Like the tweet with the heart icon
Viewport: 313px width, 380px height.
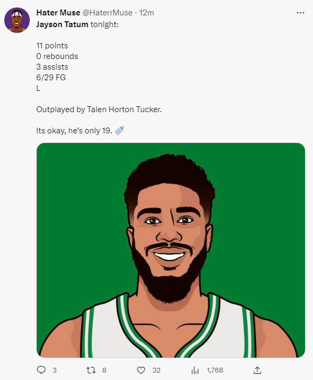point(141,370)
